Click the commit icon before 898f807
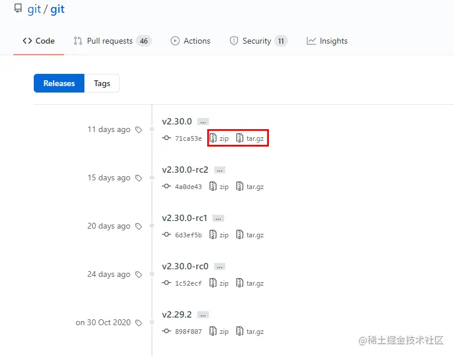Screen dimensions: 454x356 166,331
